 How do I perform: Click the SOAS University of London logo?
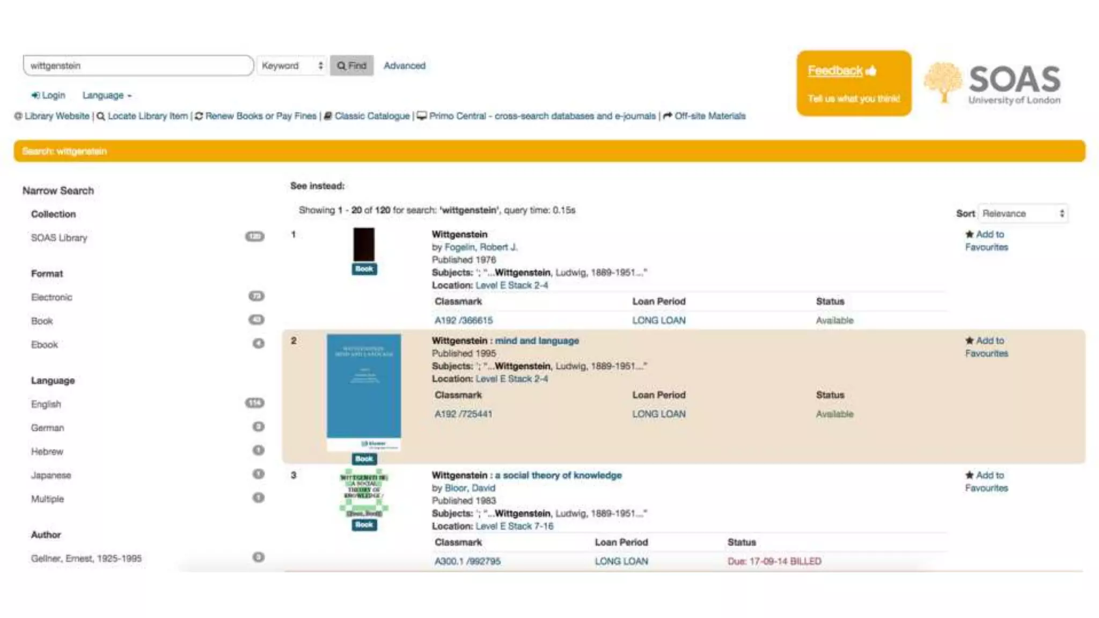(992, 83)
